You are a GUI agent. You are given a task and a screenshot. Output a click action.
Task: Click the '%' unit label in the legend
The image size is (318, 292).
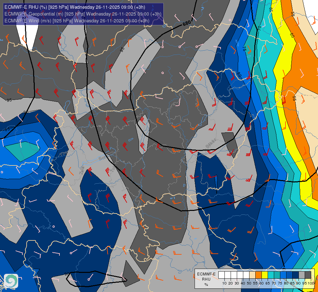click(206, 285)
